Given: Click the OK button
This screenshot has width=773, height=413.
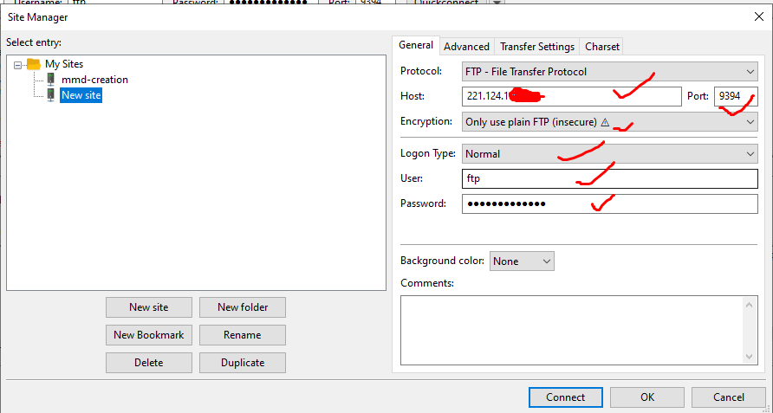Looking at the screenshot, I should click(x=647, y=397).
